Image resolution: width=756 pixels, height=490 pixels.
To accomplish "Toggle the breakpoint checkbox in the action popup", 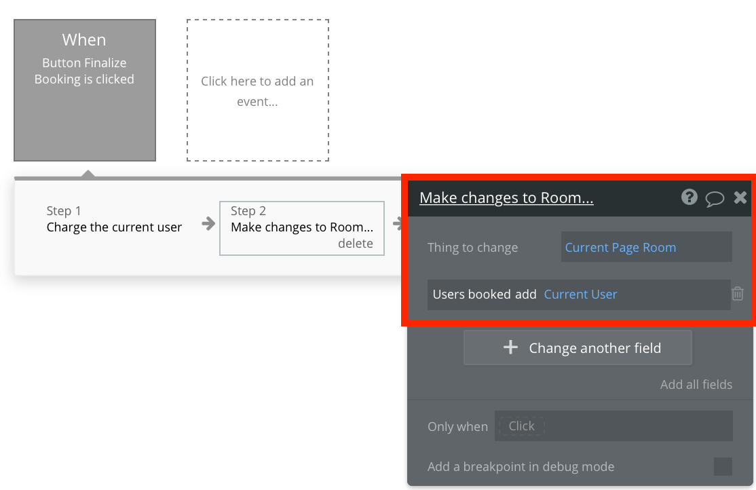I will click(x=721, y=467).
